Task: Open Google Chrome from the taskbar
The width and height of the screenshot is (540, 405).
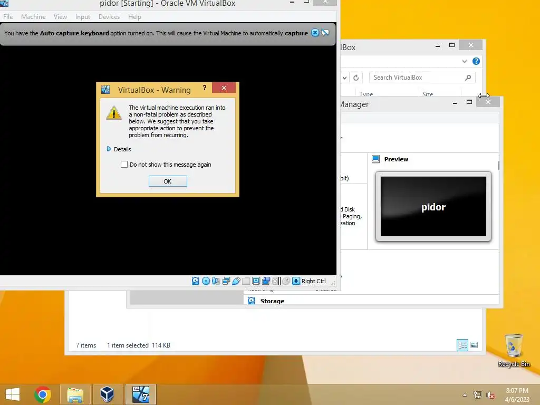Action: coord(43,394)
